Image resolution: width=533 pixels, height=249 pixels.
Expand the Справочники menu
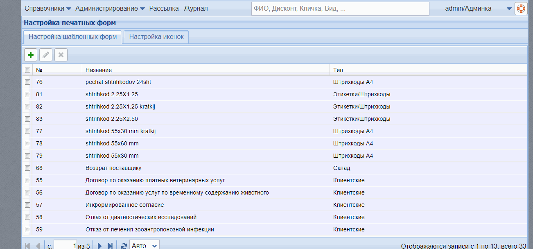click(48, 9)
